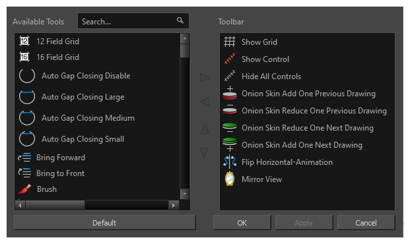
Task: Click the Default button
Action: coord(104,223)
